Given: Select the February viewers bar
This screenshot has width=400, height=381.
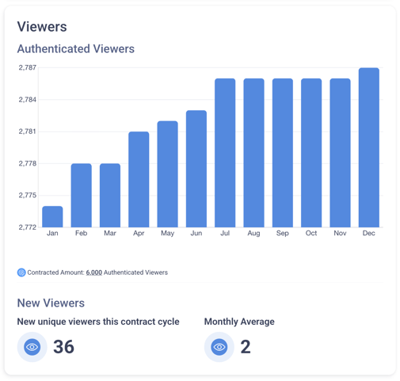Looking at the screenshot, I should [x=82, y=195].
